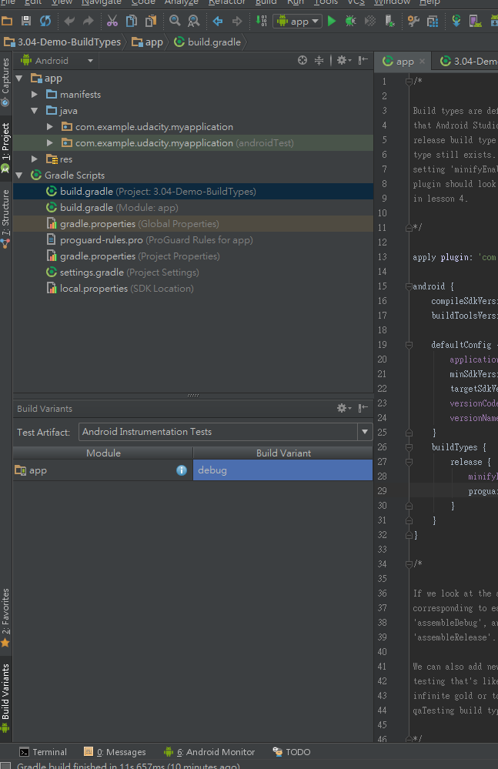Image resolution: width=498 pixels, height=769 pixels.
Task: Click the Scroll from Source target icon
Action: (302, 60)
